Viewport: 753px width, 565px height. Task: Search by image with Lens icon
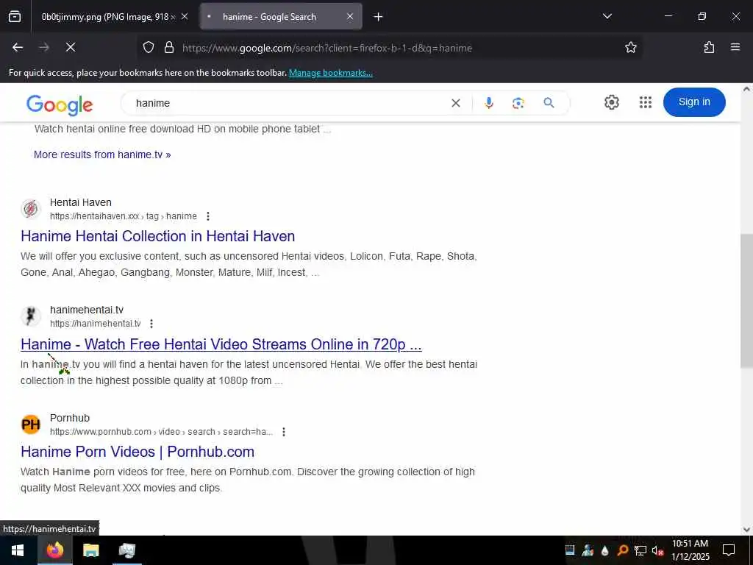pos(518,103)
